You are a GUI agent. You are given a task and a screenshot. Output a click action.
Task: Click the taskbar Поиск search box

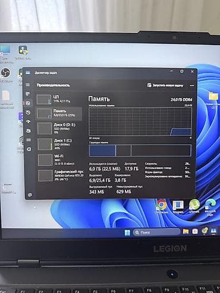tap(156, 232)
